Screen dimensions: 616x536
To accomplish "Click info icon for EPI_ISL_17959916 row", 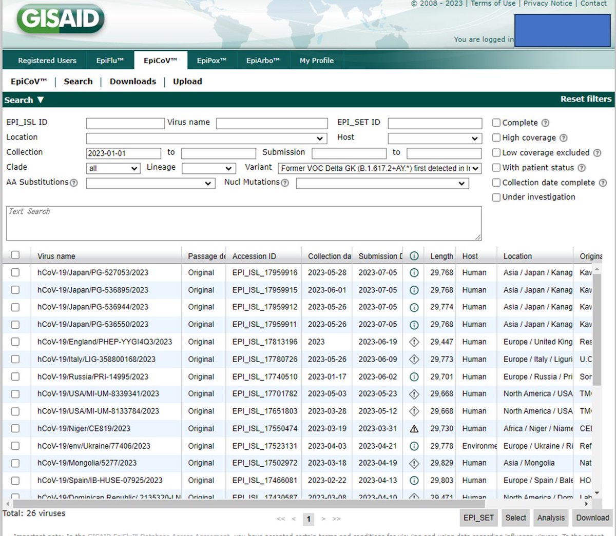I will (414, 273).
